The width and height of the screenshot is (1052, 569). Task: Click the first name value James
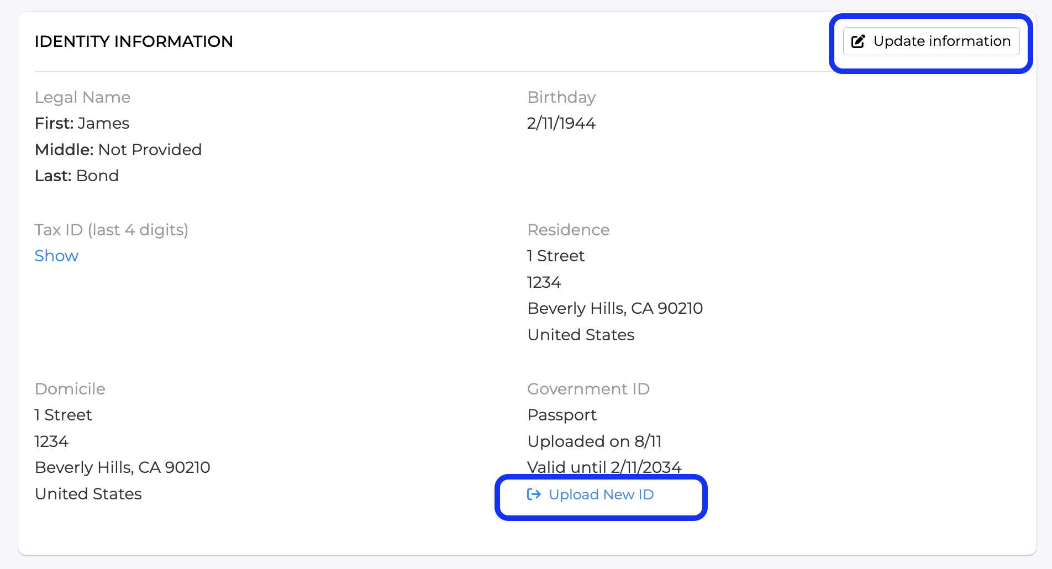pyautogui.click(x=103, y=123)
